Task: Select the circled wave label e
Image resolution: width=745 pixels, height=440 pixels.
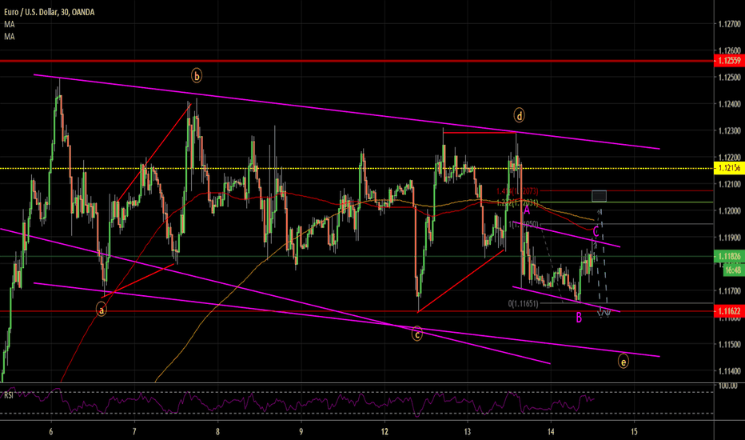Action: pos(623,362)
